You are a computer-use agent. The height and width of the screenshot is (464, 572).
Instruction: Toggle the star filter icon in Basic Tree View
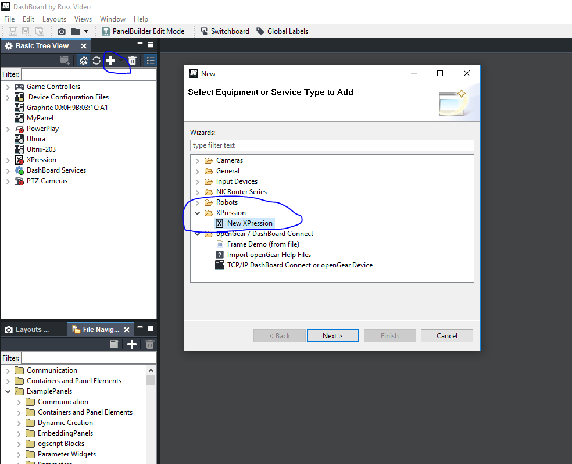tap(84, 60)
